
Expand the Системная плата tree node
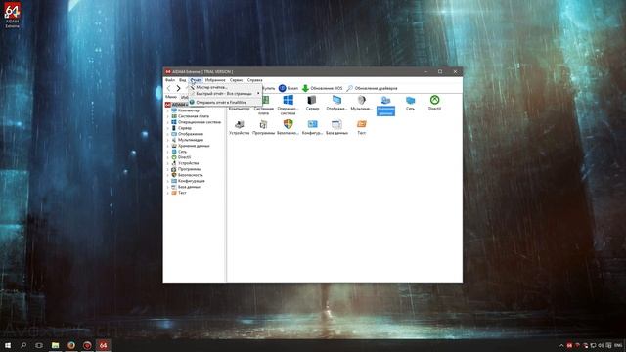168,116
